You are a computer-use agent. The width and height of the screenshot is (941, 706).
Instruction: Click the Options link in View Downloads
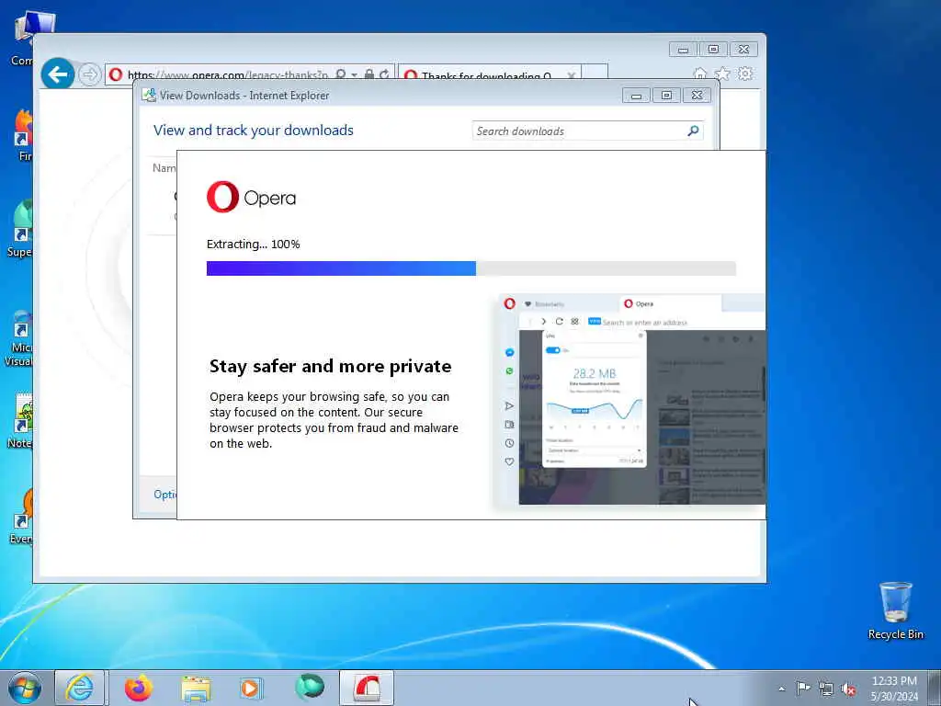click(x=165, y=494)
